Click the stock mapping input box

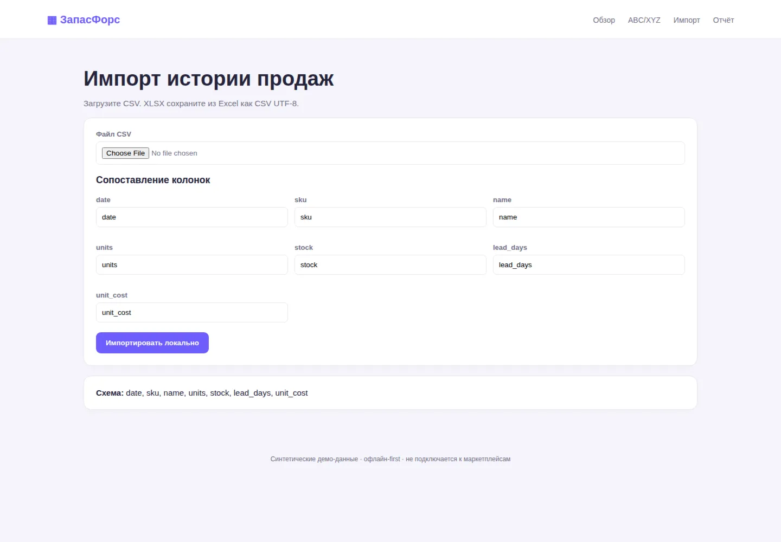[390, 265]
